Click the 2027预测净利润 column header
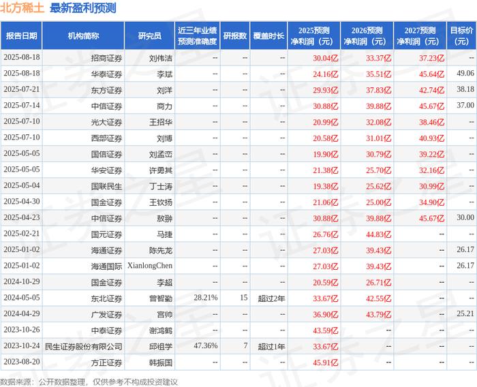Screen dimensions: 477x387 pos(420,35)
